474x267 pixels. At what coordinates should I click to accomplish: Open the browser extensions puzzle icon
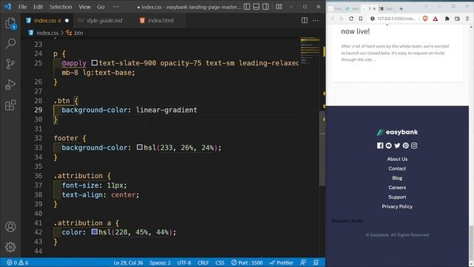(x=447, y=19)
